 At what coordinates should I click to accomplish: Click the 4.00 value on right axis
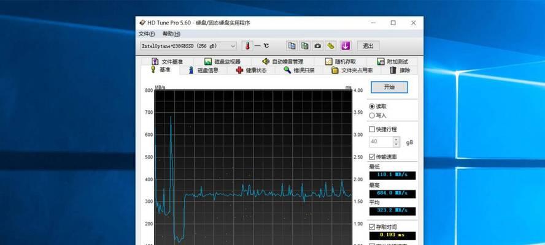click(358, 90)
